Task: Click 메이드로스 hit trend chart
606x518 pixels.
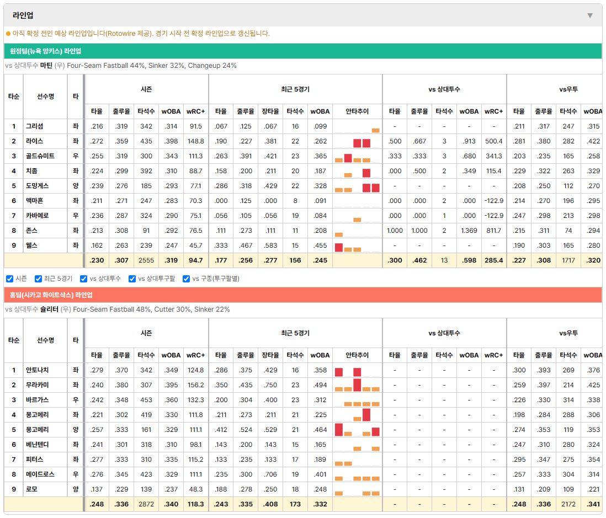Action: point(357,474)
